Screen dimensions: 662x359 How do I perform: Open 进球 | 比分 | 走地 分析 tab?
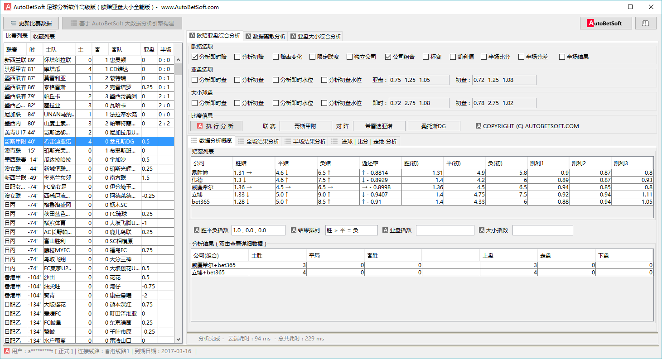pyautogui.click(x=365, y=141)
